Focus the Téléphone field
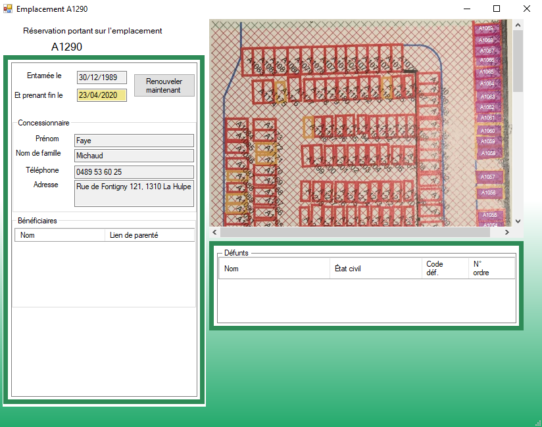 134,172
